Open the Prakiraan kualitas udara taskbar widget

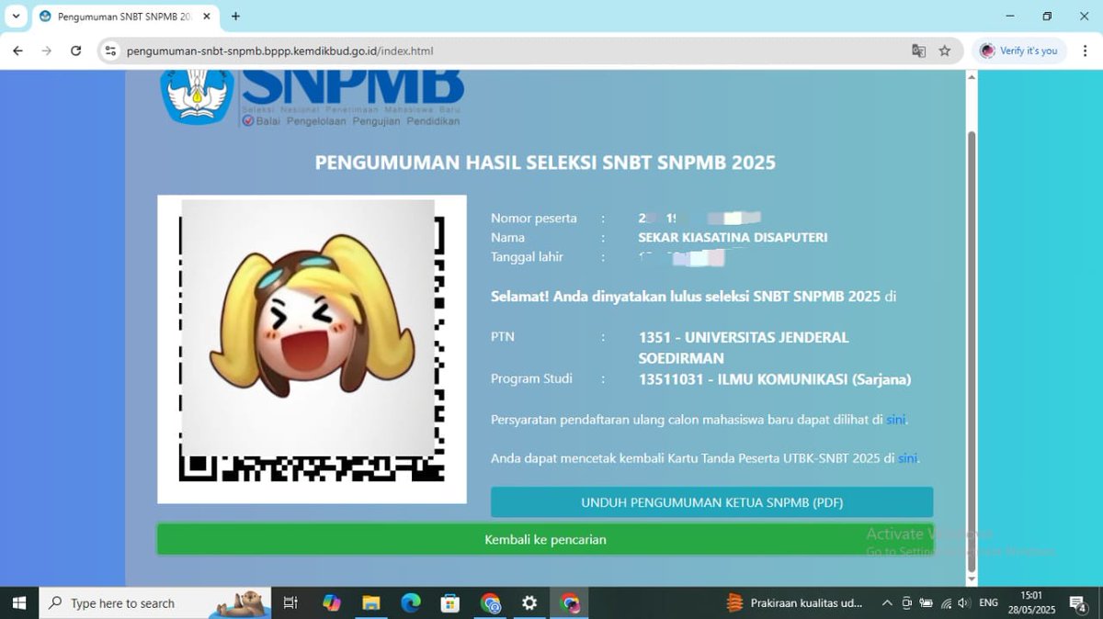[796, 603]
